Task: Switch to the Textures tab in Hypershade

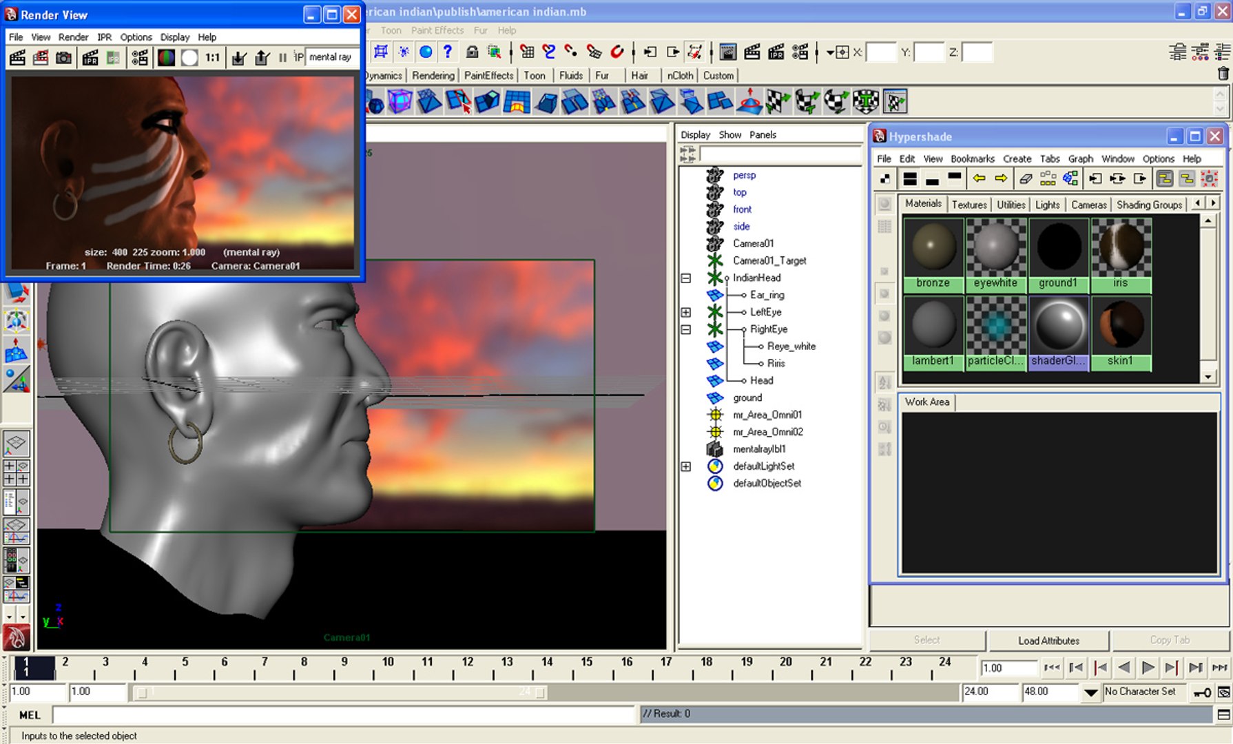Action: coord(969,205)
